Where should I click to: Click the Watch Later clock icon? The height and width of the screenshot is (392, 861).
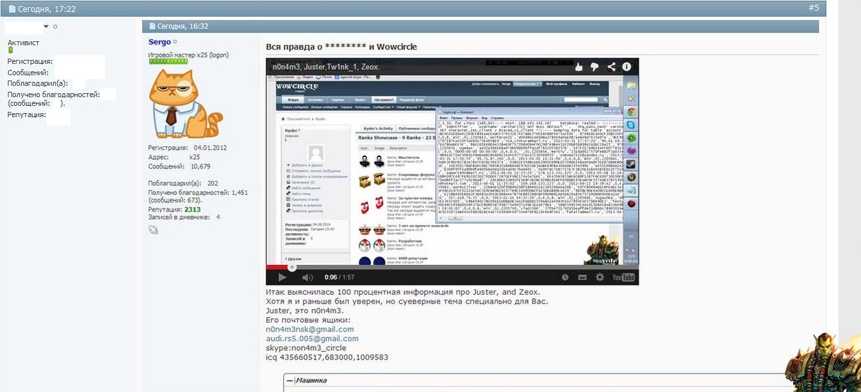565,278
